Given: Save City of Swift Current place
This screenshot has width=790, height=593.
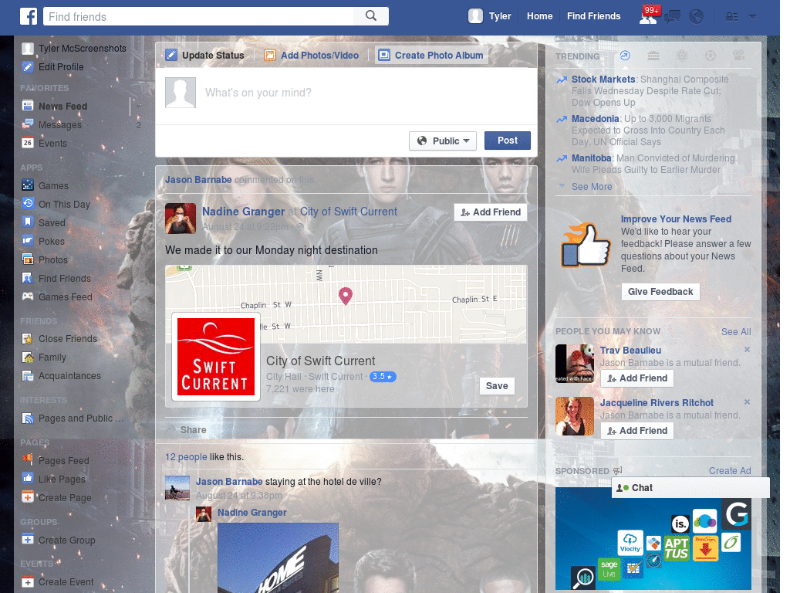Looking at the screenshot, I should [497, 386].
